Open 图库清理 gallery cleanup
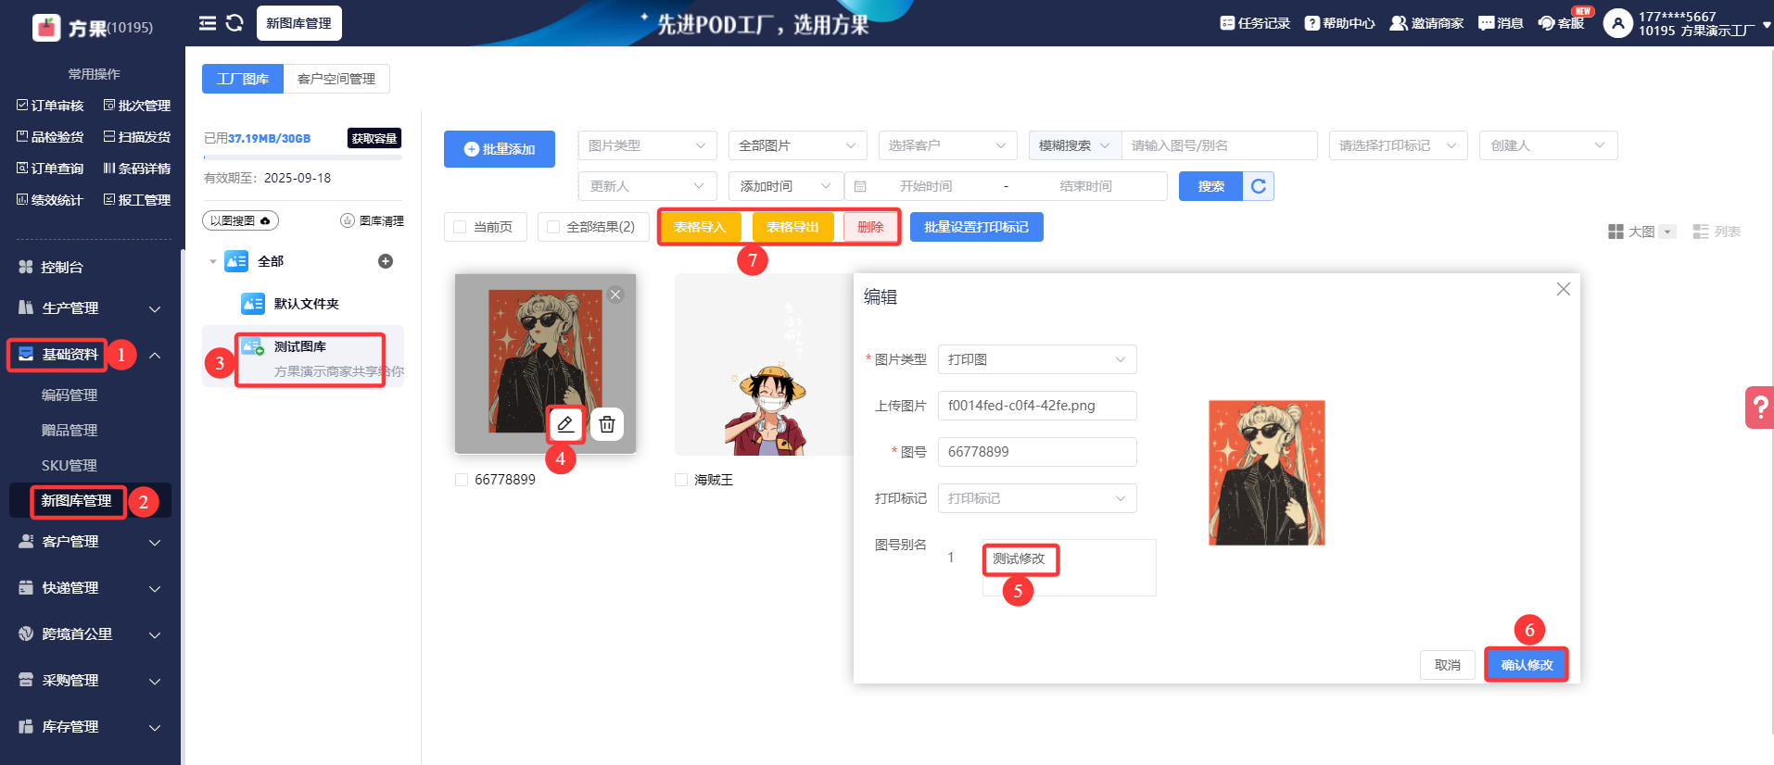This screenshot has height=765, width=1774. [373, 220]
